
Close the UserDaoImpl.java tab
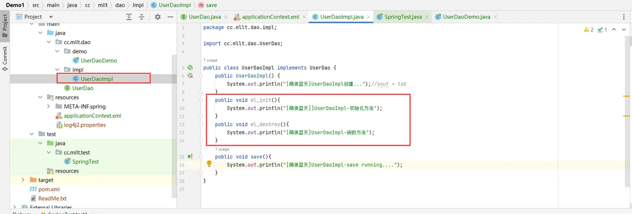tap(369, 17)
